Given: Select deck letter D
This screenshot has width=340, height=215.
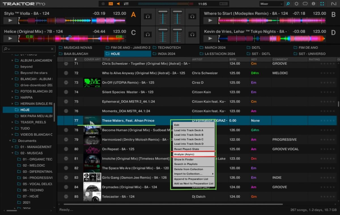Looking at the screenshot, I should 333,33.
